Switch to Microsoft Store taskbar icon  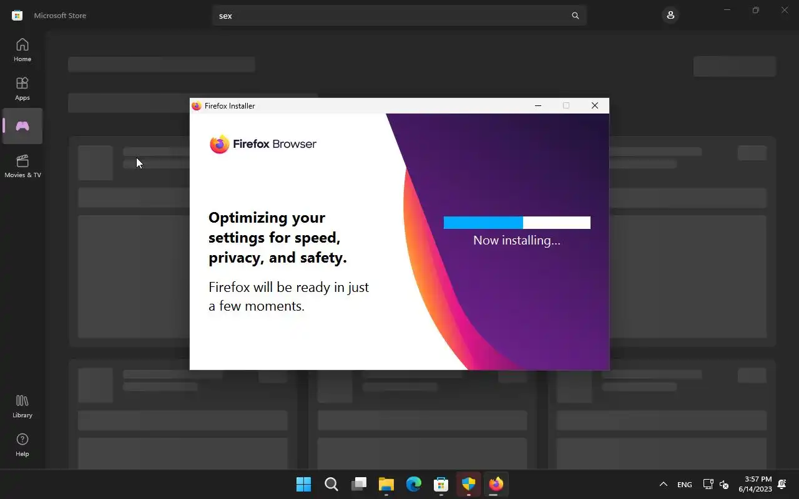(441, 484)
